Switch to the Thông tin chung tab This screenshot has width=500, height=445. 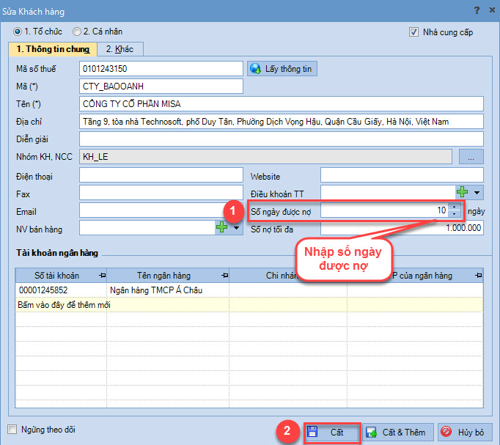[53, 49]
